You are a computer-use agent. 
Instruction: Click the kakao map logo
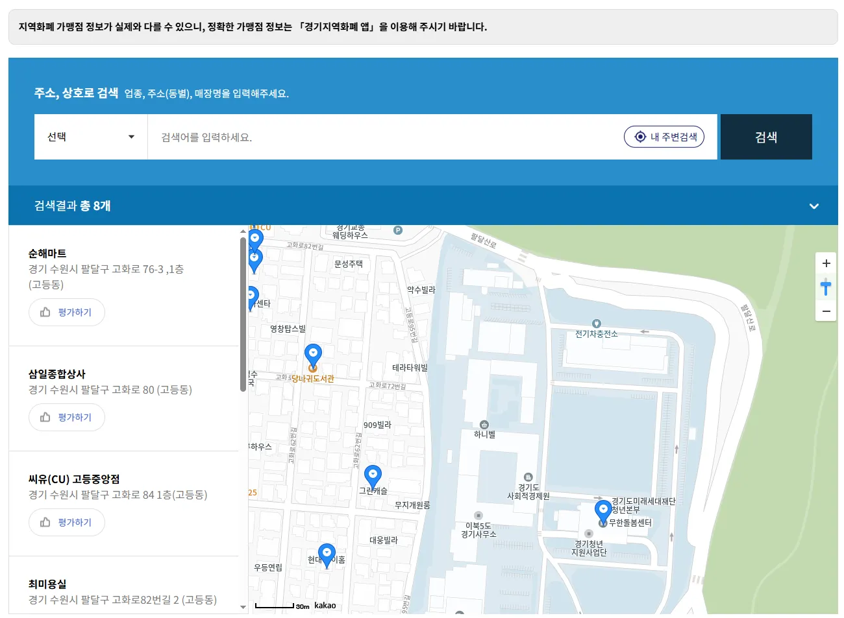[x=325, y=606]
